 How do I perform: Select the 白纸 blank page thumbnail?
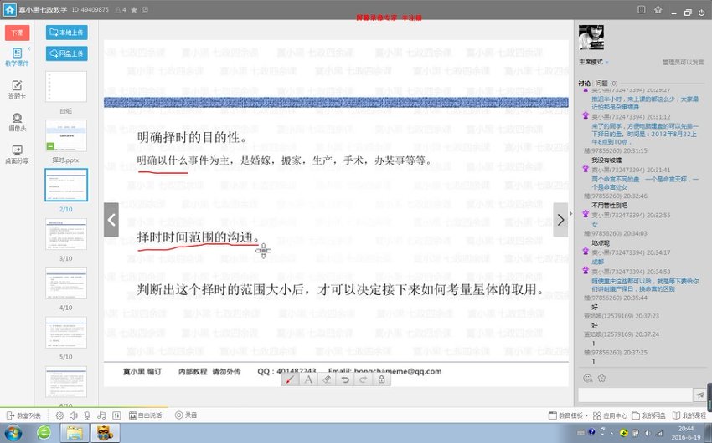pos(66,87)
